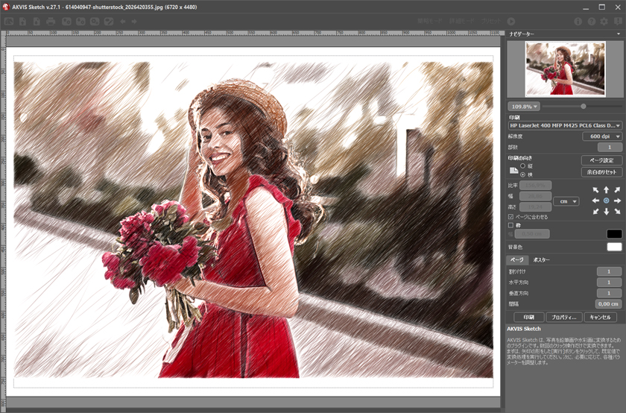Align image to top-right corner arrow

tap(617, 190)
